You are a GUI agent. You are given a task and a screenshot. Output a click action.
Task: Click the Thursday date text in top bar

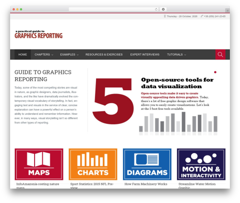coord(182,16)
